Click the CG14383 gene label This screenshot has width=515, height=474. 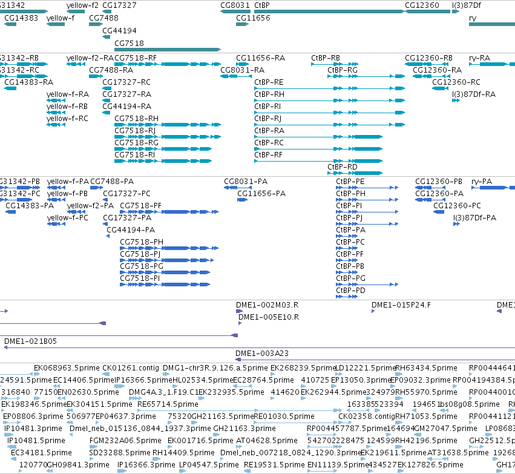[x=21, y=18]
